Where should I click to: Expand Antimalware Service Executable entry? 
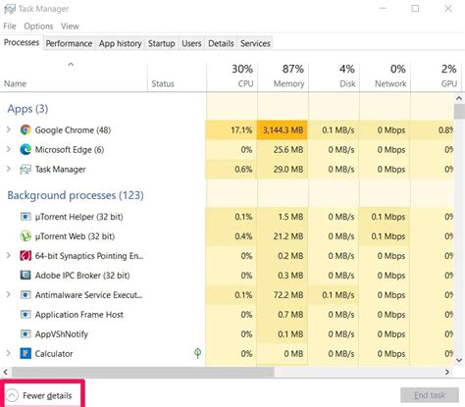click(9, 295)
